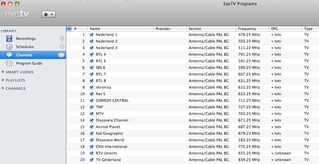The height and width of the screenshot is (164, 319).
Task: Expand the Smart Guides section
Action: [x=3, y=72]
